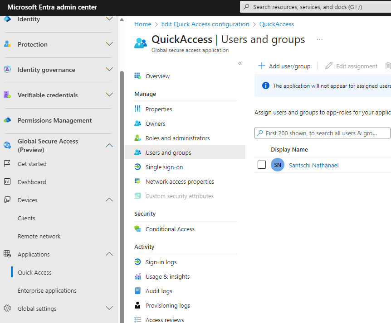Collapse the Global Secure Access (Preview) section
Image resolution: width=391 pixels, height=323 pixels.
pyautogui.click(x=109, y=145)
